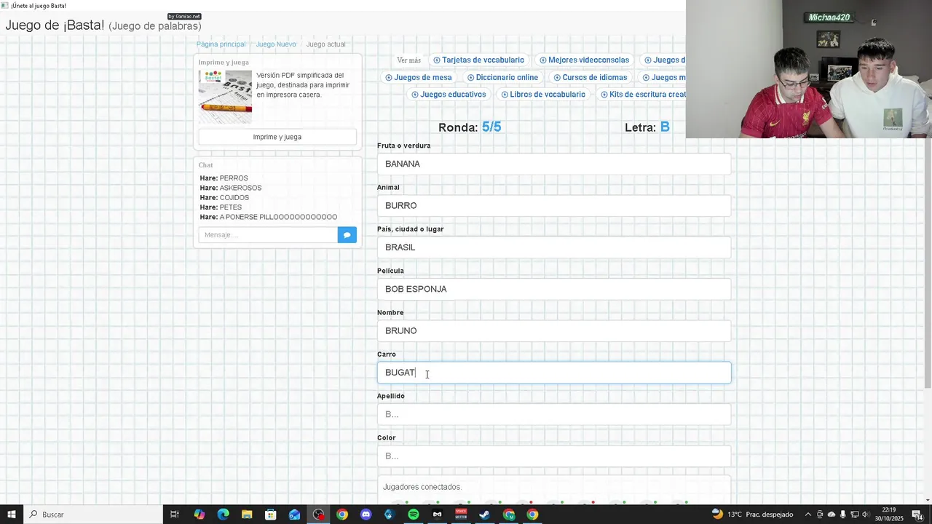Click the Fruta o verdura field with BANANA
The height and width of the screenshot is (524, 932).
pyautogui.click(x=554, y=164)
